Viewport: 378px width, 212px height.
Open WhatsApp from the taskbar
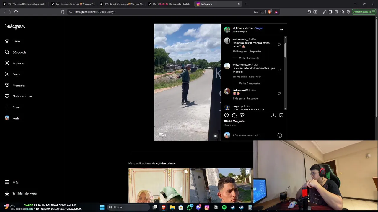(190, 207)
